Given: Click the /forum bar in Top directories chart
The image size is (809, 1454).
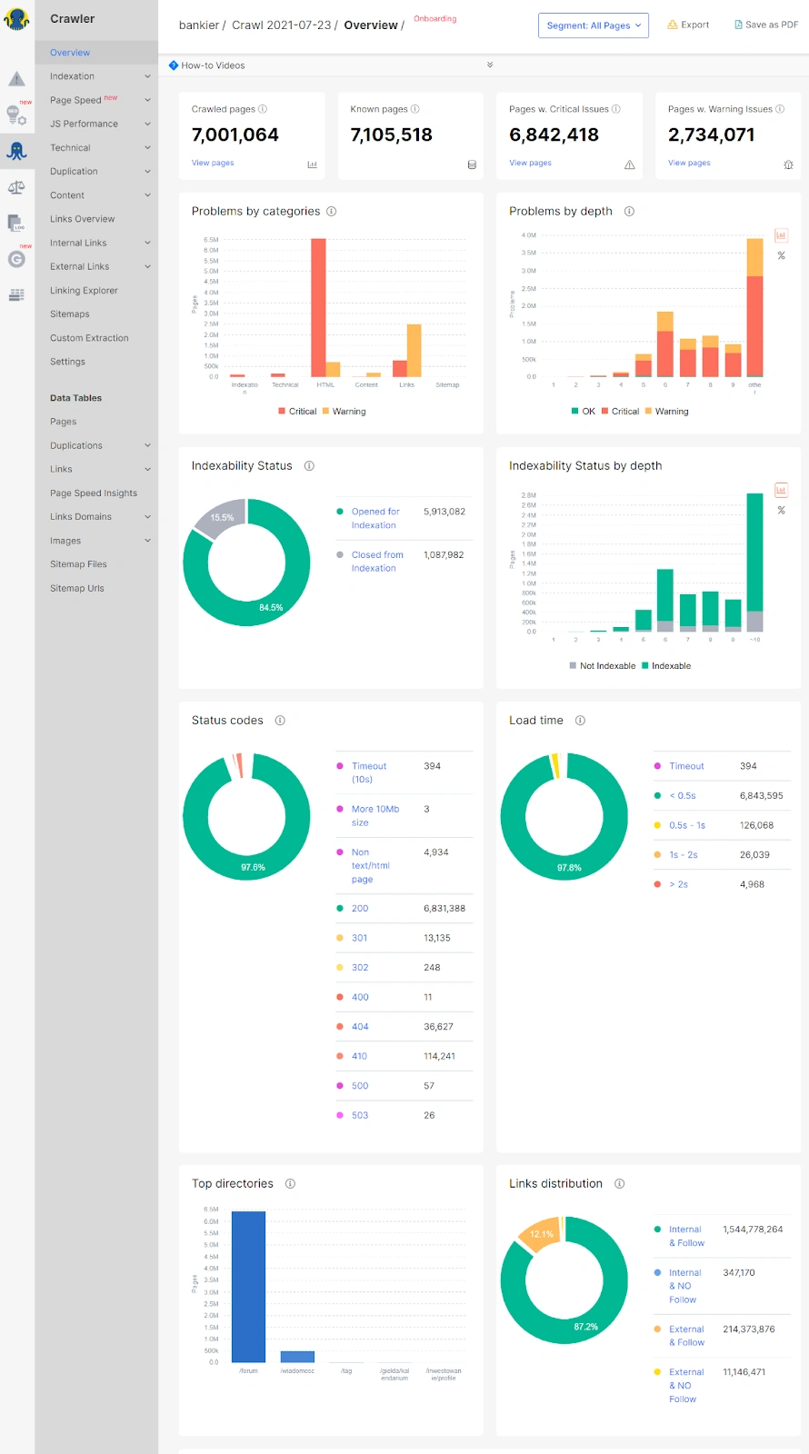Looking at the screenshot, I should [x=248, y=1286].
